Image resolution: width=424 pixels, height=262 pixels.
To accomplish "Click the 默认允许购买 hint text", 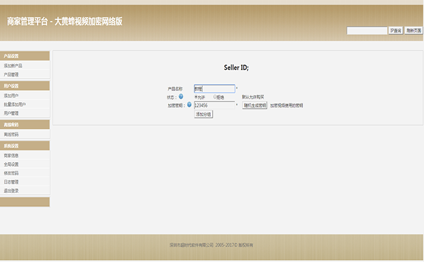I will pyautogui.click(x=253, y=97).
